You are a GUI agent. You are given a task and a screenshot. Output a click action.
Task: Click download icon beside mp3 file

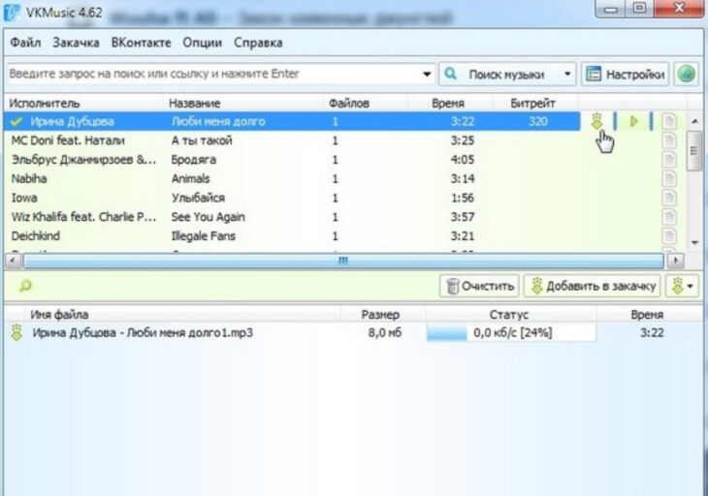[x=16, y=333]
